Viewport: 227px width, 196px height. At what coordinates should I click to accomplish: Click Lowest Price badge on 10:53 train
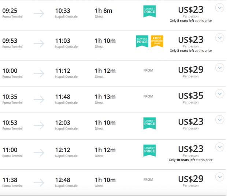(149, 123)
